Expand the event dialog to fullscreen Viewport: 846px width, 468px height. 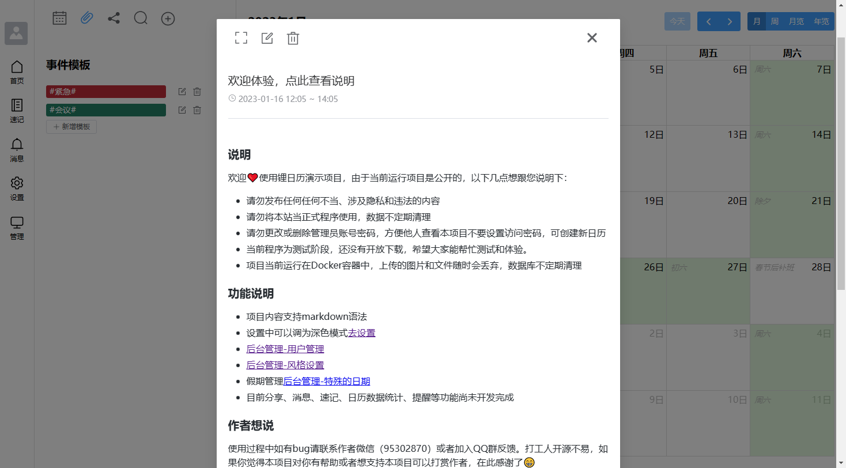241,38
